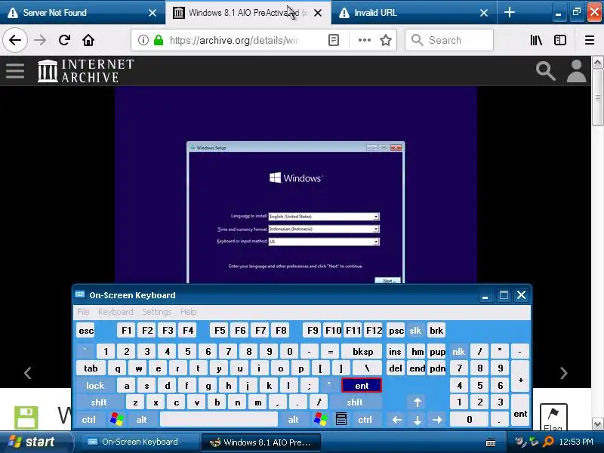Open Keyboard menu in On-Screen Keyboard

click(x=116, y=312)
